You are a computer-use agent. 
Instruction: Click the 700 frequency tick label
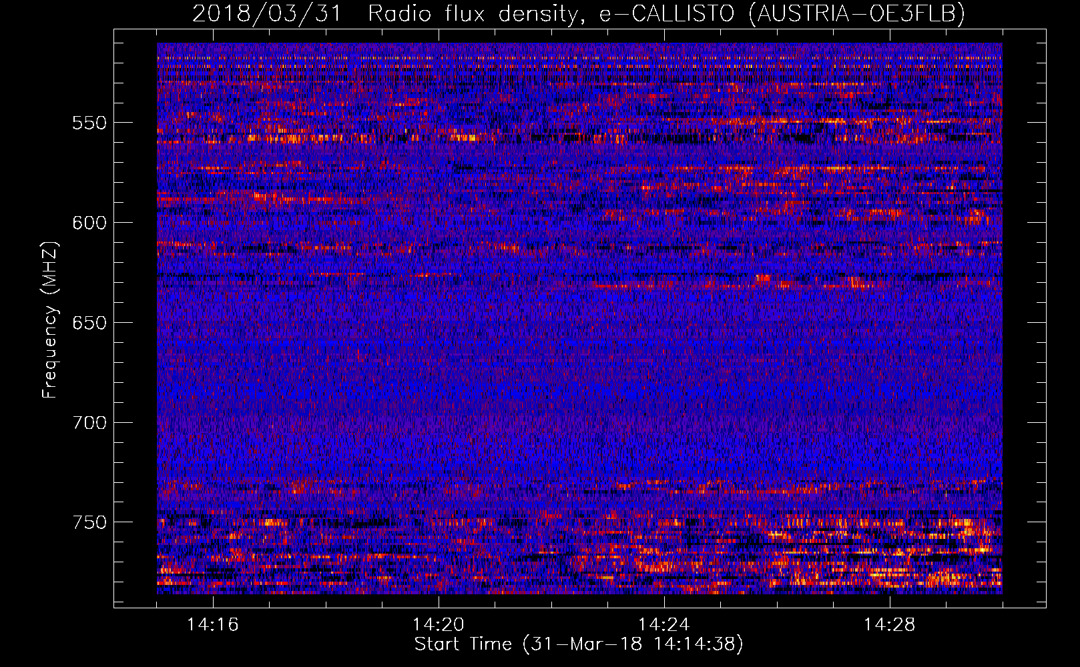tap(89, 423)
